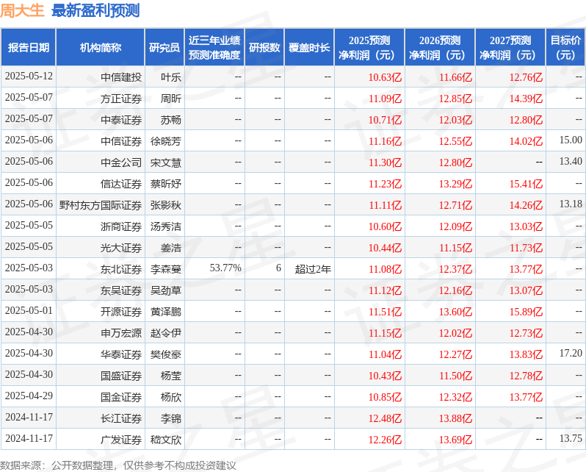Viewport: 586px width, 472px height.
Task: Select the 野村东方国际证券 institution cell
Action: (101, 205)
